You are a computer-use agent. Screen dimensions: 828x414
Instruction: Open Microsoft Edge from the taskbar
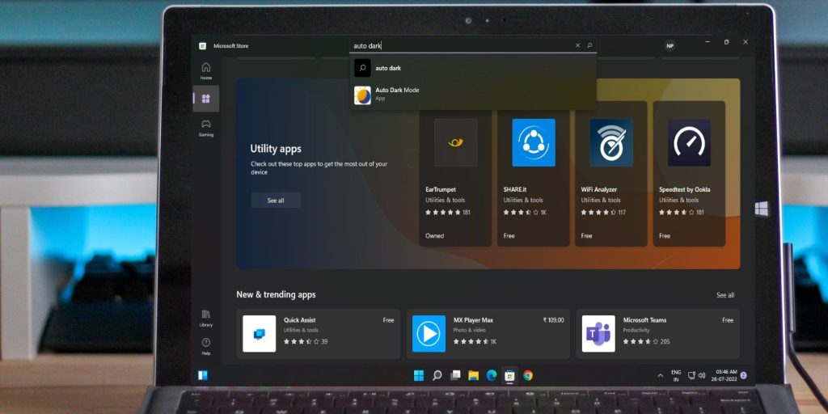tap(492, 375)
